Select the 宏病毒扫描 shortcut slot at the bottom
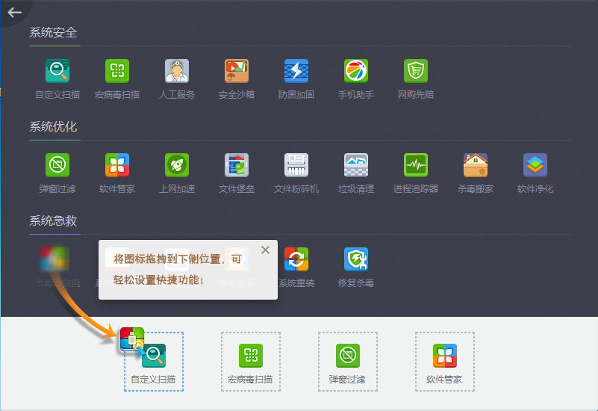 (x=251, y=362)
